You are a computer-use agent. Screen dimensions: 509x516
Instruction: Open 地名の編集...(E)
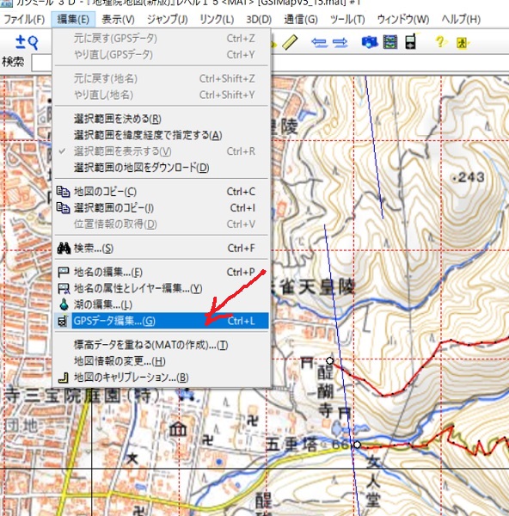click(x=162, y=272)
